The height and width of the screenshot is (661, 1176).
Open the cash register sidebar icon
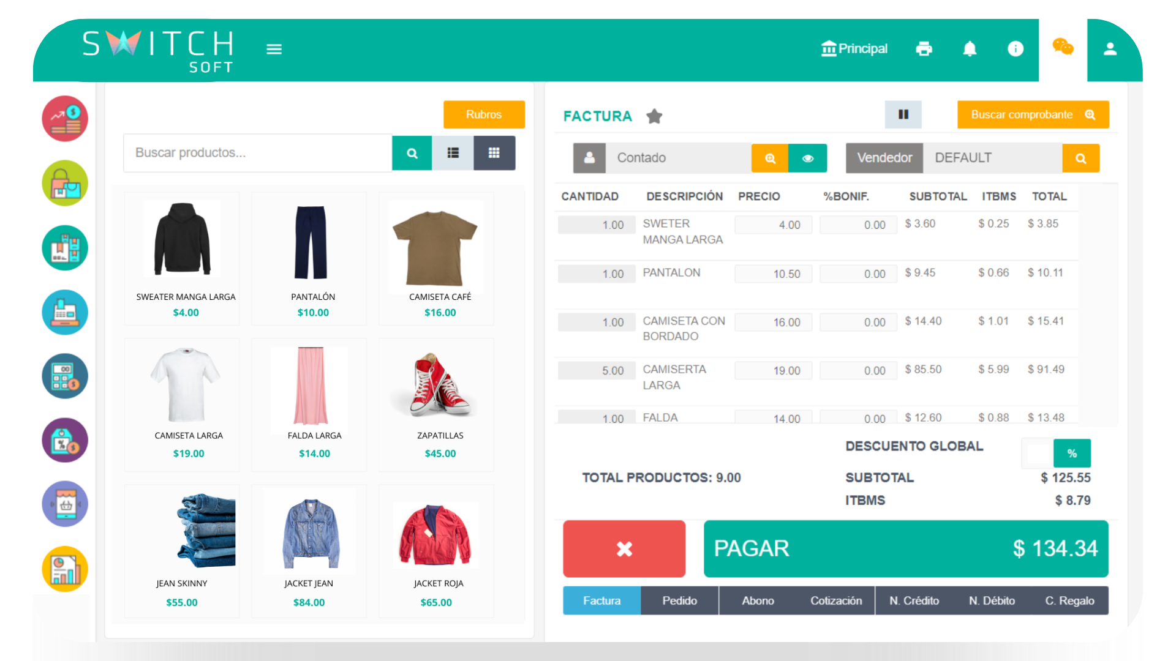point(65,312)
